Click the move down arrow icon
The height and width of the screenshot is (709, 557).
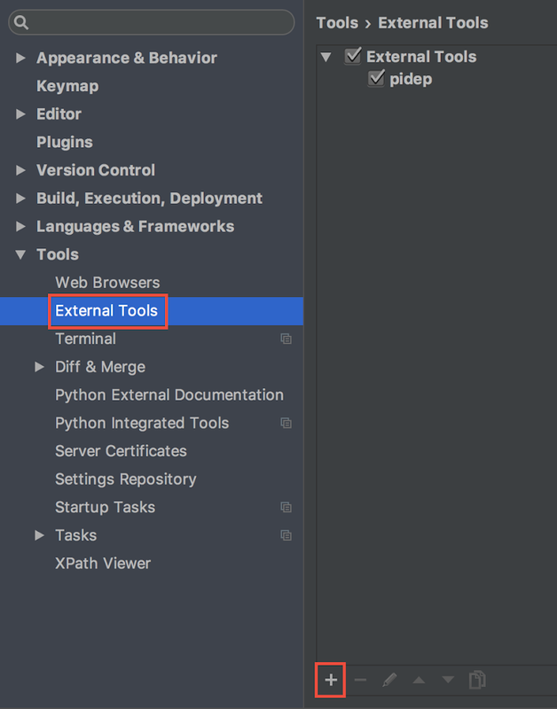point(448,680)
